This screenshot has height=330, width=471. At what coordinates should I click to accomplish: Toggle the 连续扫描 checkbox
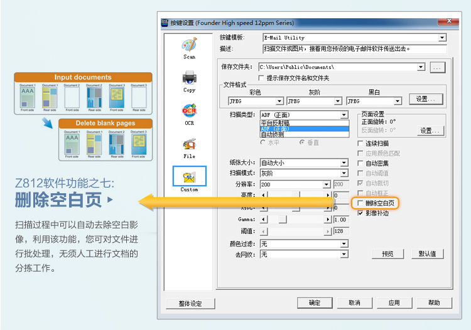click(x=360, y=144)
